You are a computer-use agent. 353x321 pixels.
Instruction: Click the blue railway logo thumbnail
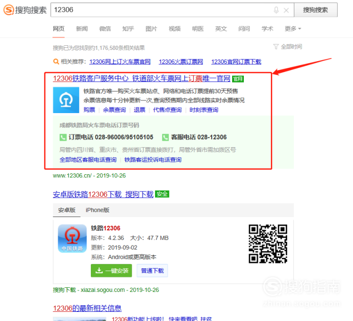tap(66, 100)
